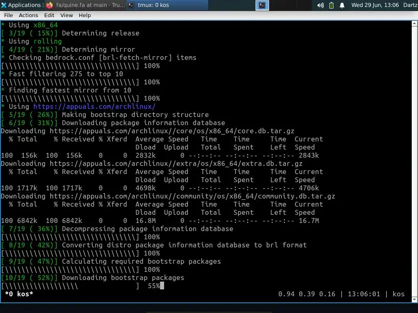
Task: Click the community.db.tar.gz download URL line
Action: 168,196
